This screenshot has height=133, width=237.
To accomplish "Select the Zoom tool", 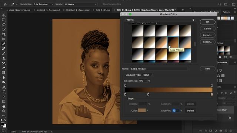I will (x=4, y=111).
